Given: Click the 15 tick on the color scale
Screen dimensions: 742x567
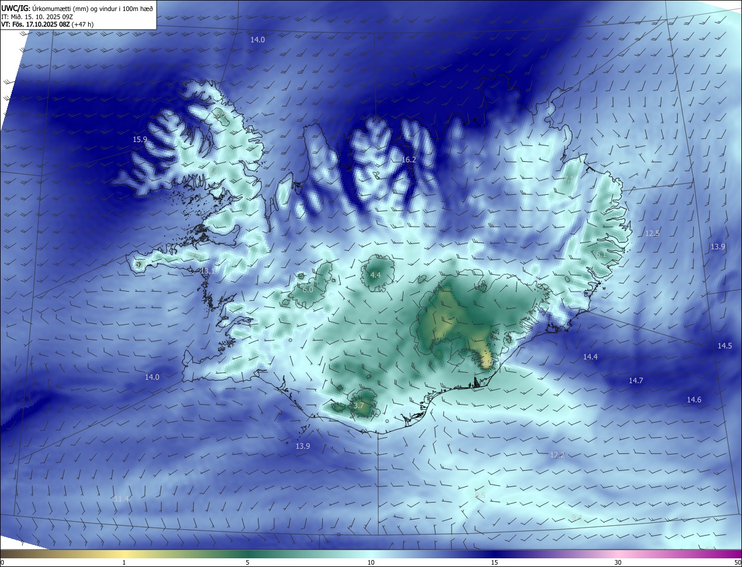Looking at the screenshot, I should [494, 562].
